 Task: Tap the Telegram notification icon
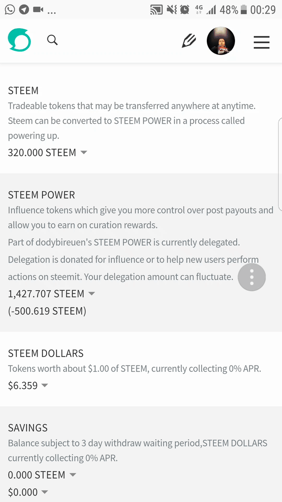24,9
